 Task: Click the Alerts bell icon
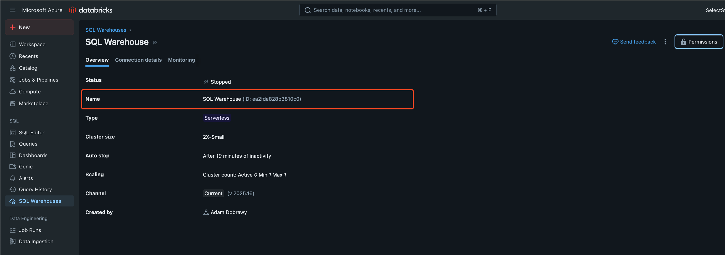pyautogui.click(x=12, y=178)
